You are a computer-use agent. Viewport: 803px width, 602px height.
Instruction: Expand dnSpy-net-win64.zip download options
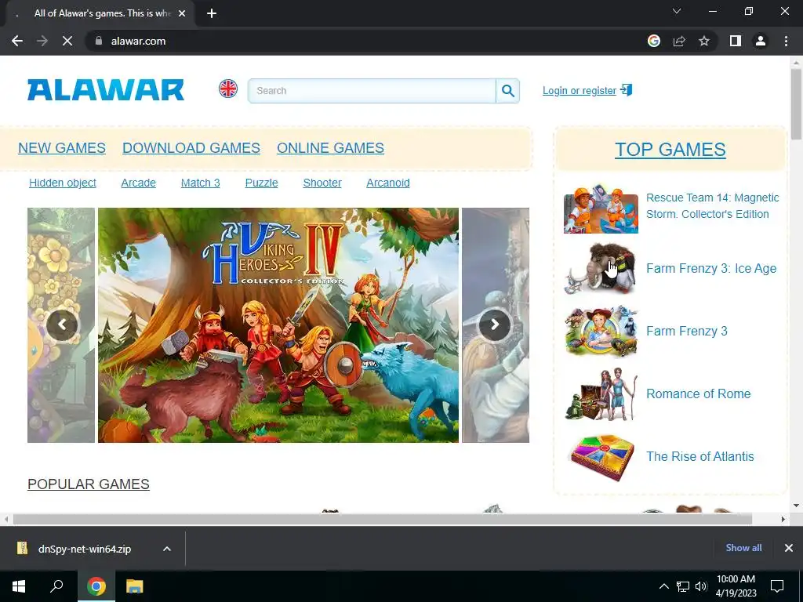click(x=167, y=549)
